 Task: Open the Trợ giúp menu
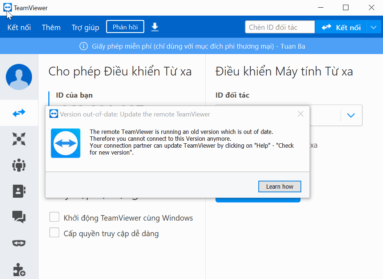coord(85,28)
